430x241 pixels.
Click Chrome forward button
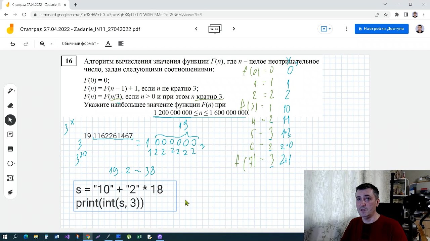click(x=15, y=15)
